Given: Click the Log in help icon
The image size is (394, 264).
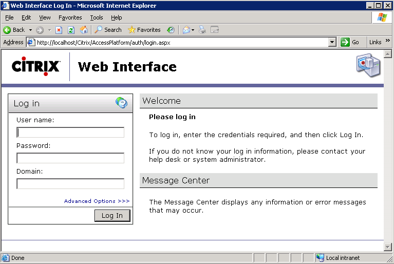Looking at the screenshot, I should pyautogui.click(x=122, y=103).
